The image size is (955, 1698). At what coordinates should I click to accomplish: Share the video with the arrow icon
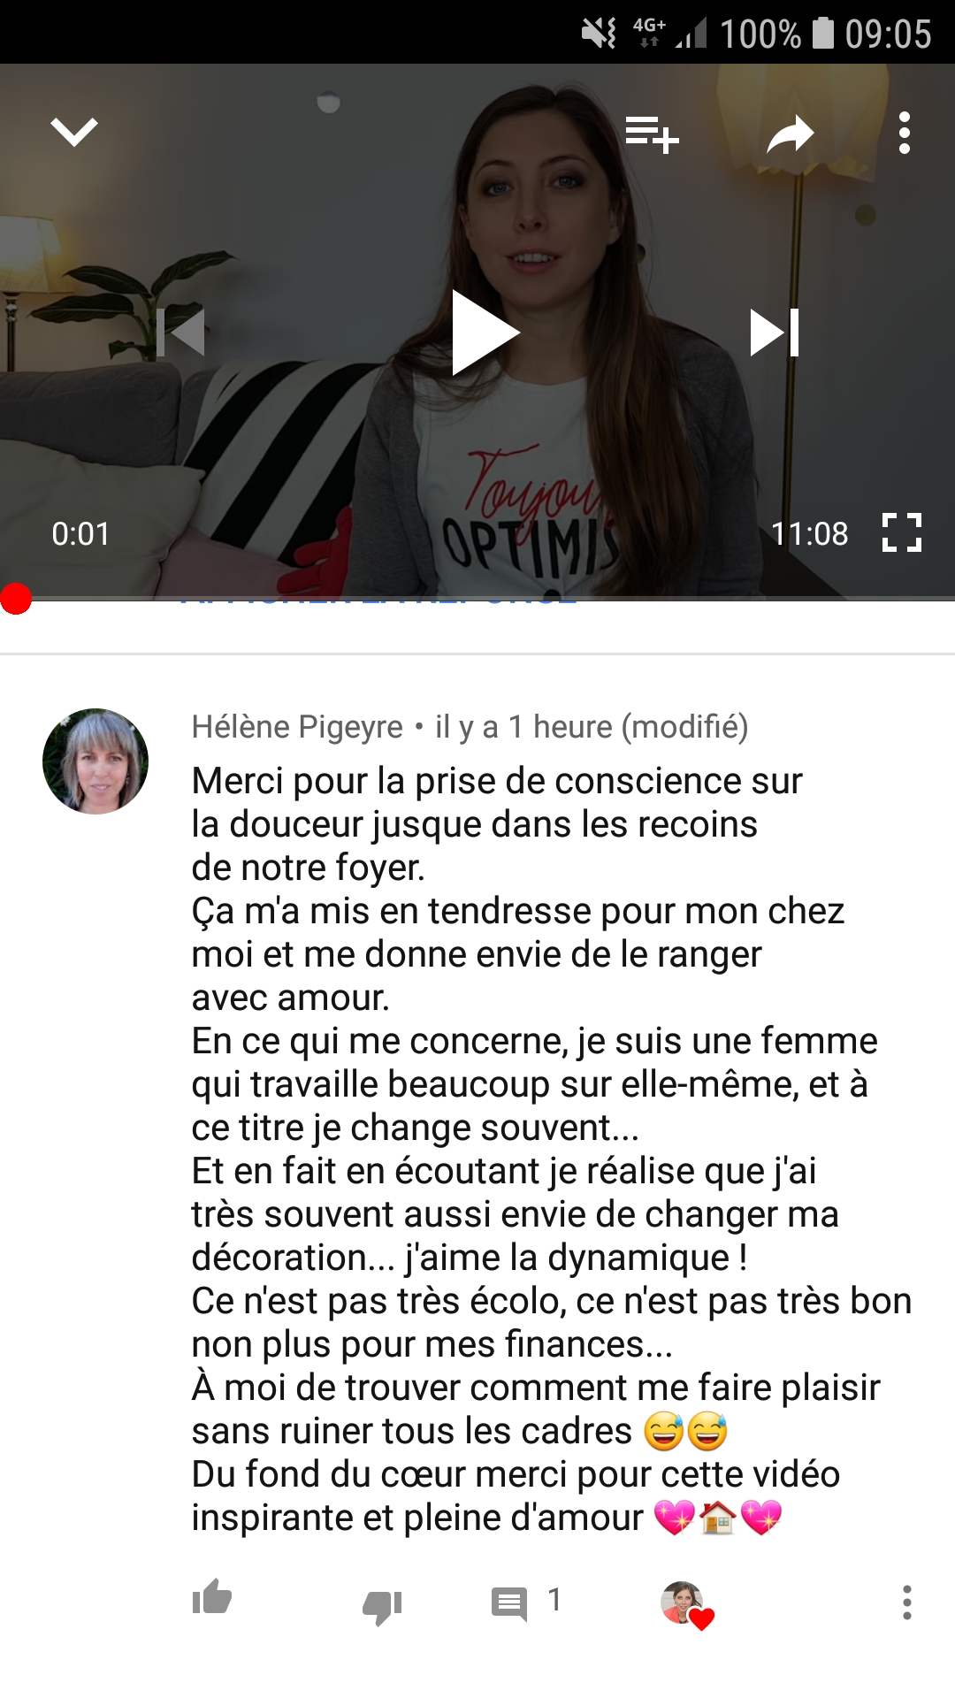coord(790,134)
